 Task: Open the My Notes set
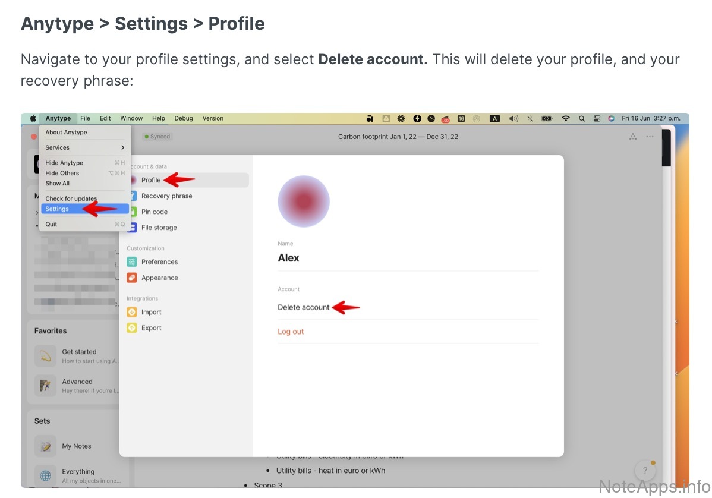76,446
